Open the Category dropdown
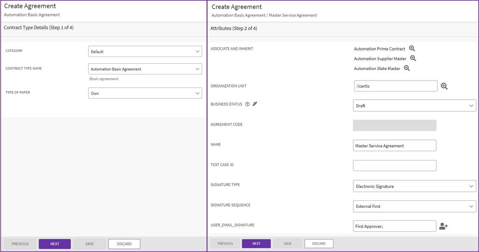Image resolution: width=479 pixels, height=252 pixels. pyautogui.click(x=145, y=51)
